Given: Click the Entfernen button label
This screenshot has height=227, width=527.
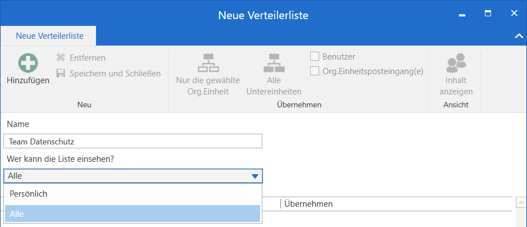Looking at the screenshot, I should click(x=87, y=58).
